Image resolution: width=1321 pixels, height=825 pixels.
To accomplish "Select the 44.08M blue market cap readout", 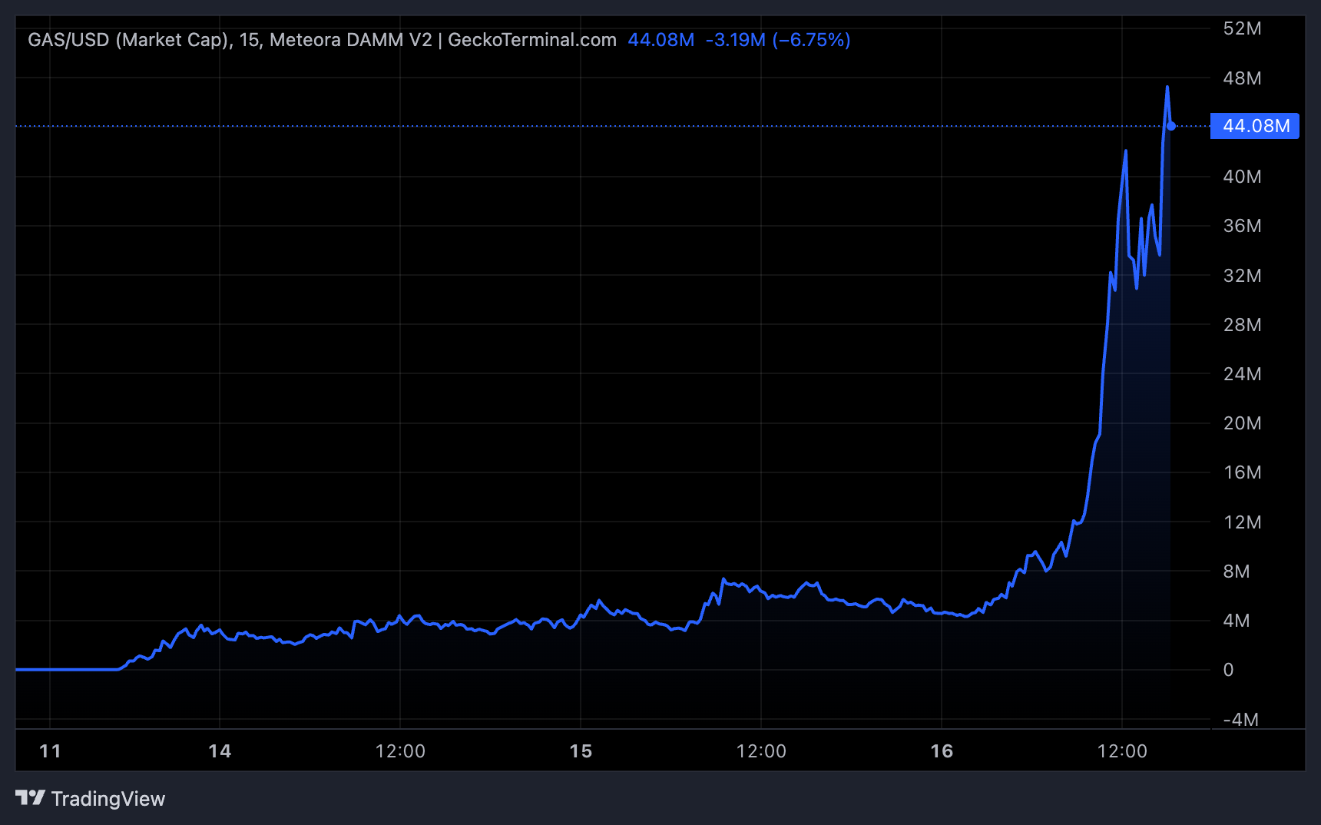I will point(660,40).
